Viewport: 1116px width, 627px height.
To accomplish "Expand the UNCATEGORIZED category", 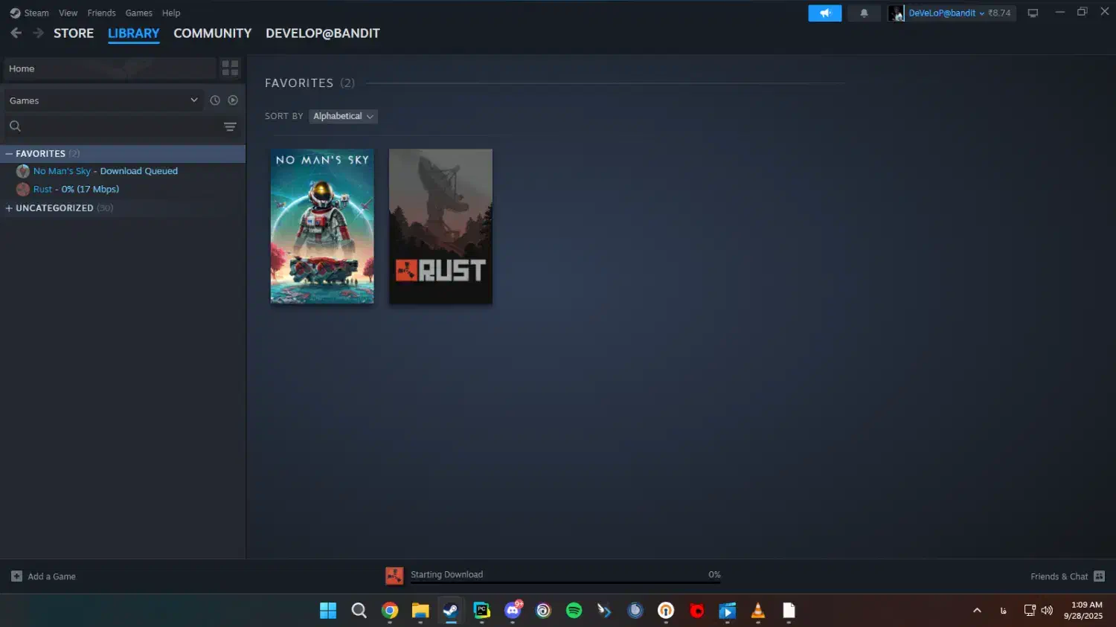I will pyautogui.click(x=10, y=208).
